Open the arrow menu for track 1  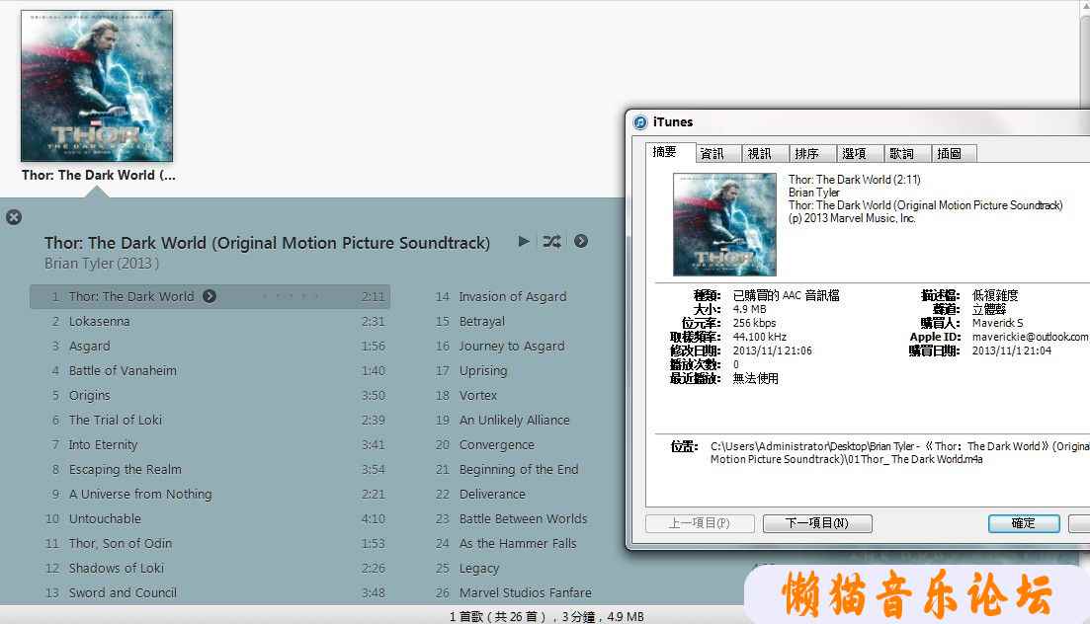(210, 296)
